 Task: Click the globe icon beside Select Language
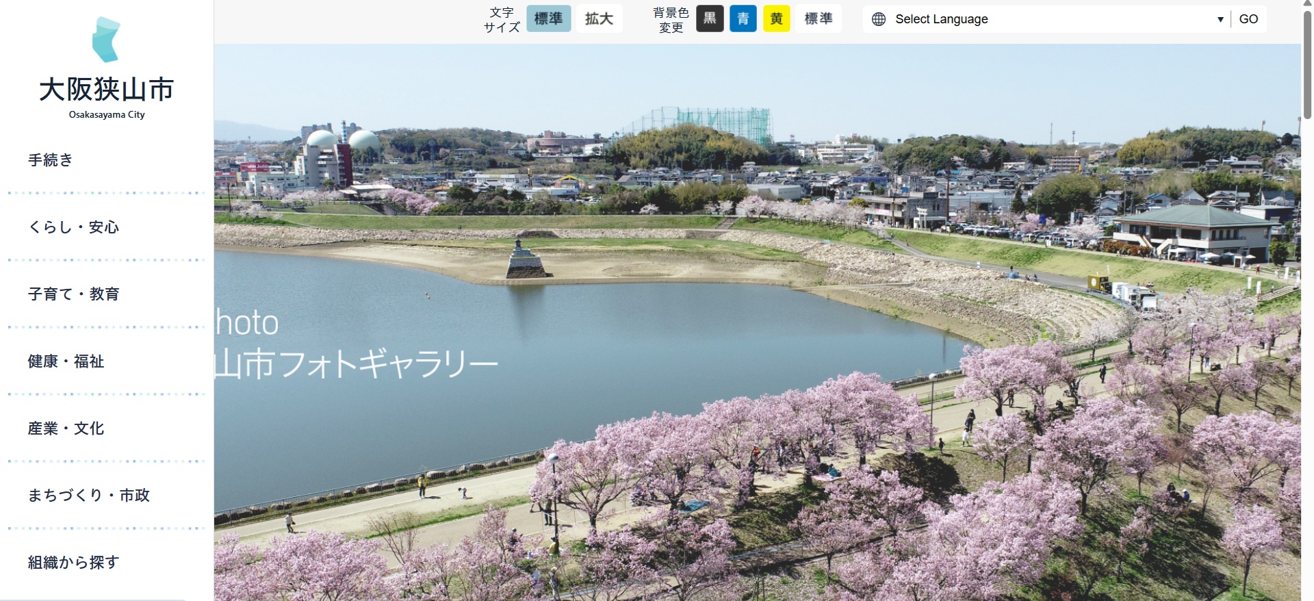879,19
